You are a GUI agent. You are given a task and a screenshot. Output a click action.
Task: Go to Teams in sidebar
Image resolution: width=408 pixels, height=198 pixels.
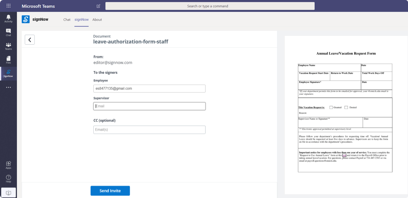[8, 46]
